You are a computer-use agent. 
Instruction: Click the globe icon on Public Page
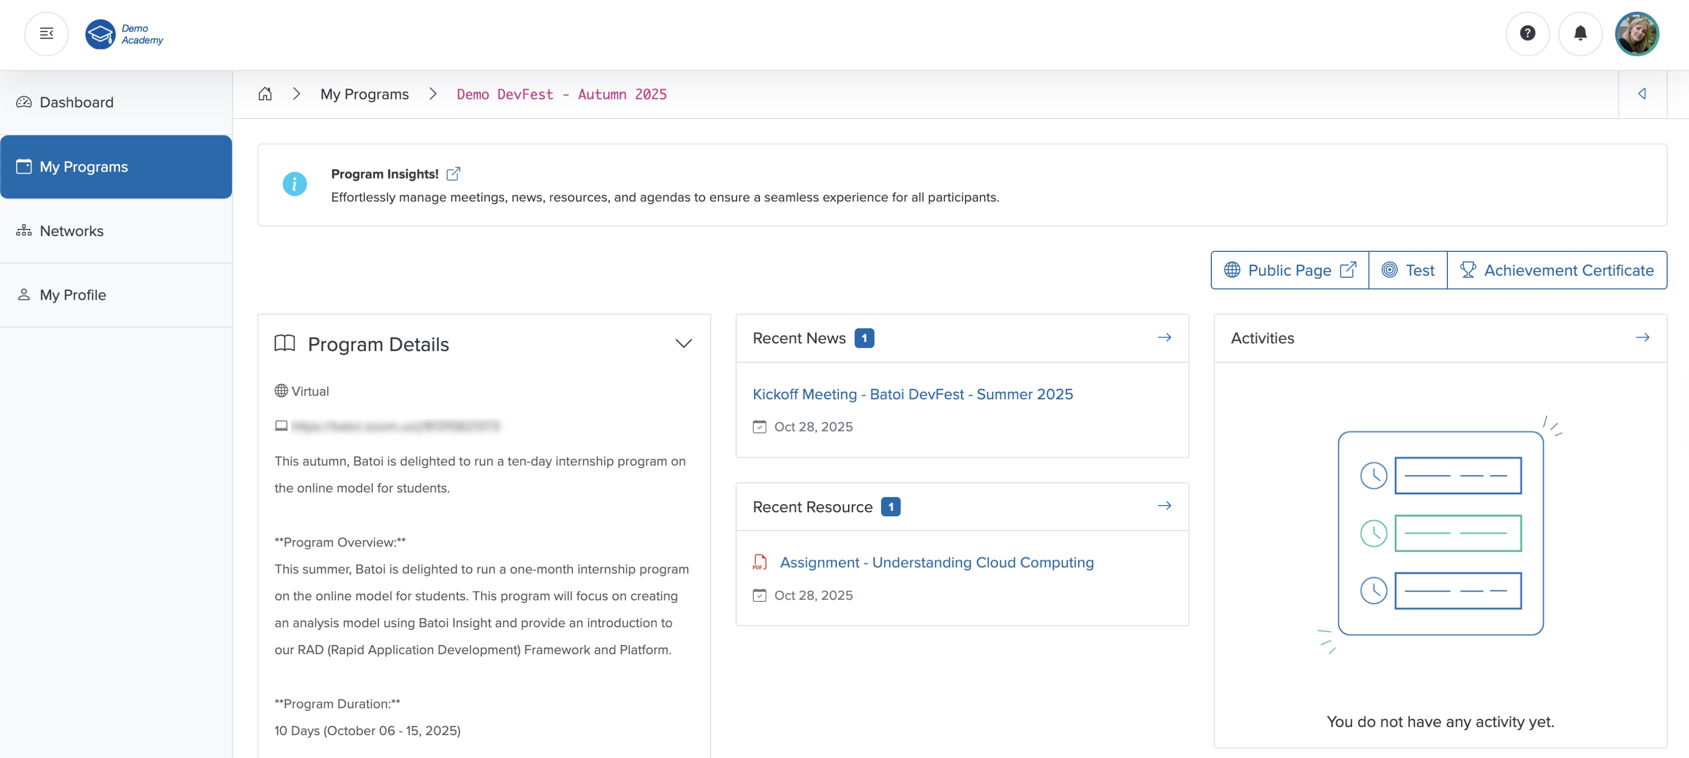[1232, 270]
